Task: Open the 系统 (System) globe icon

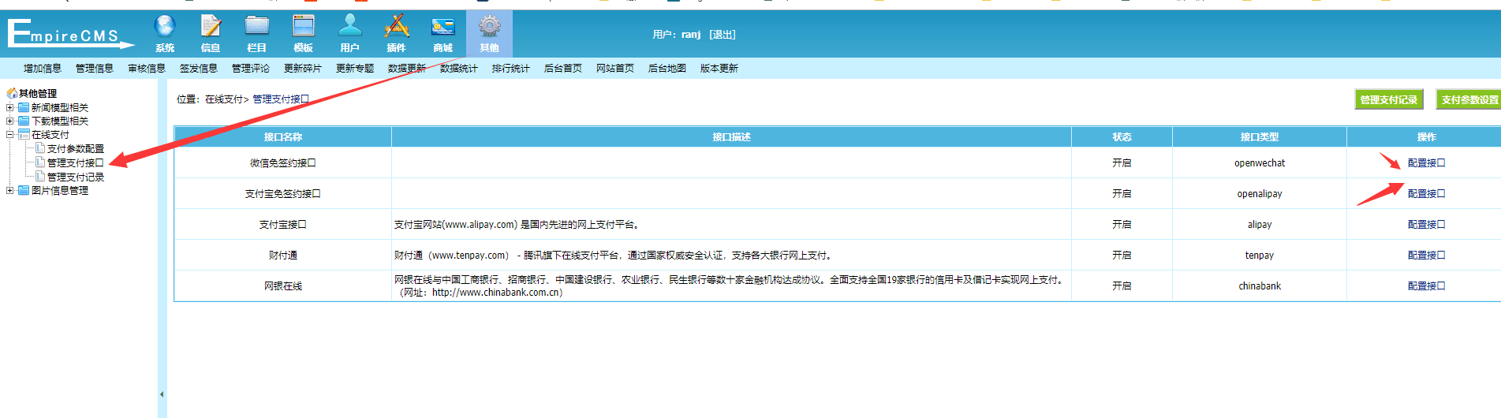Action: pos(165,28)
